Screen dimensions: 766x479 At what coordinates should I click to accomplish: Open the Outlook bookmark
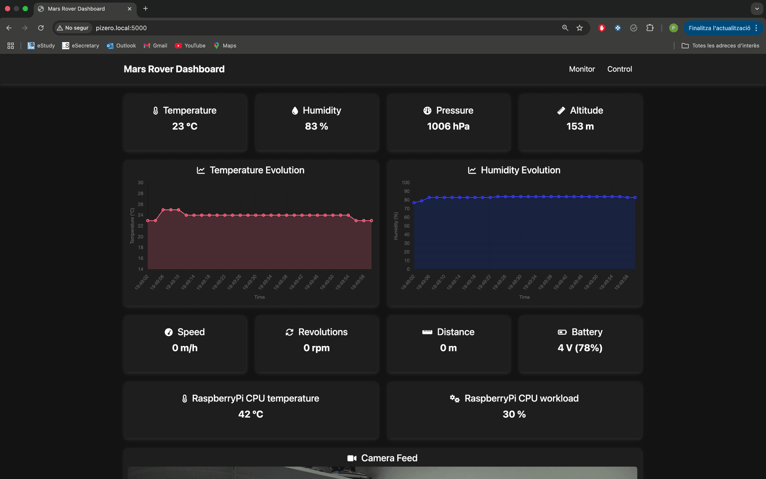[121, 46]
